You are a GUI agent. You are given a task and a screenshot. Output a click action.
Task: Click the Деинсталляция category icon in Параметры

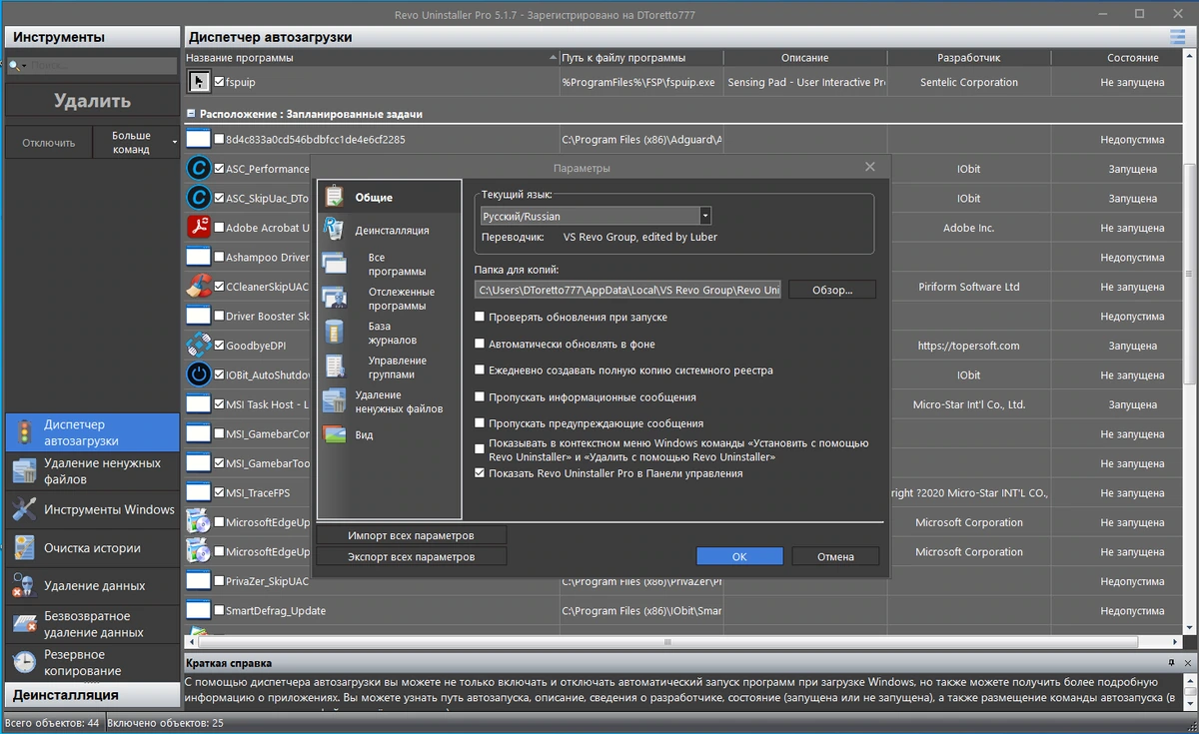pyautogui.click(x=334, y=230)
